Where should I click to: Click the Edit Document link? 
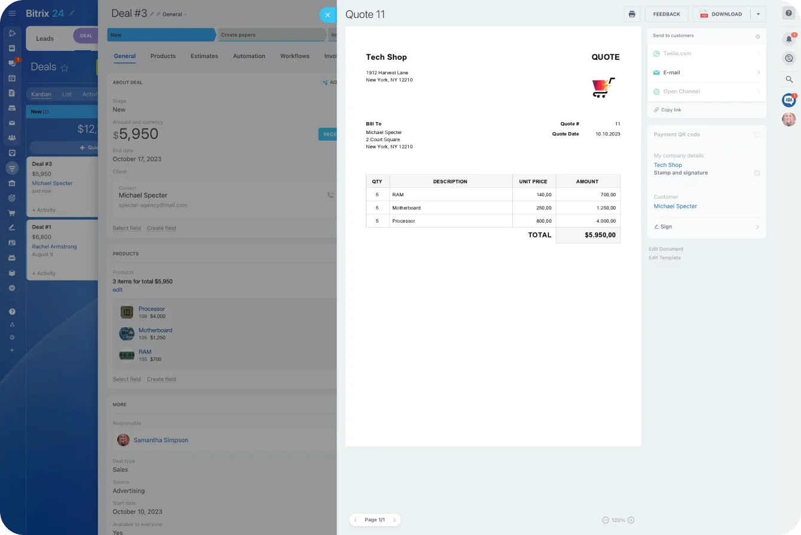click(x=666, y=249)
